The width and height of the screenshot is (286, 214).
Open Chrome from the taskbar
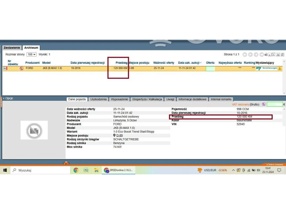76,170
